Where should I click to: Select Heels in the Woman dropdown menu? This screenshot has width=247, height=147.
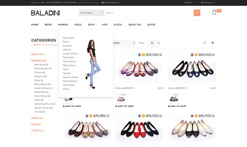66,69
